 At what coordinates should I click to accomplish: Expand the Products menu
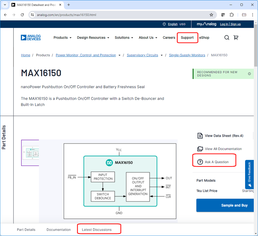coord(62,37)
